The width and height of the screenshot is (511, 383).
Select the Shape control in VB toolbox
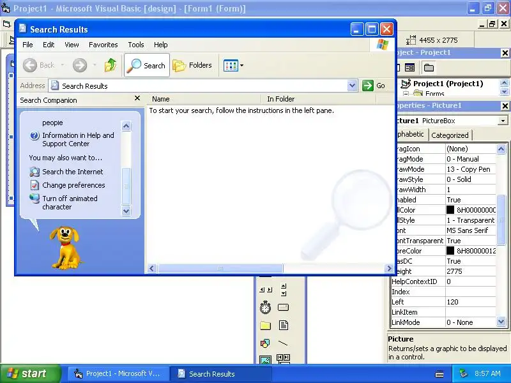(x=265, y=343)
